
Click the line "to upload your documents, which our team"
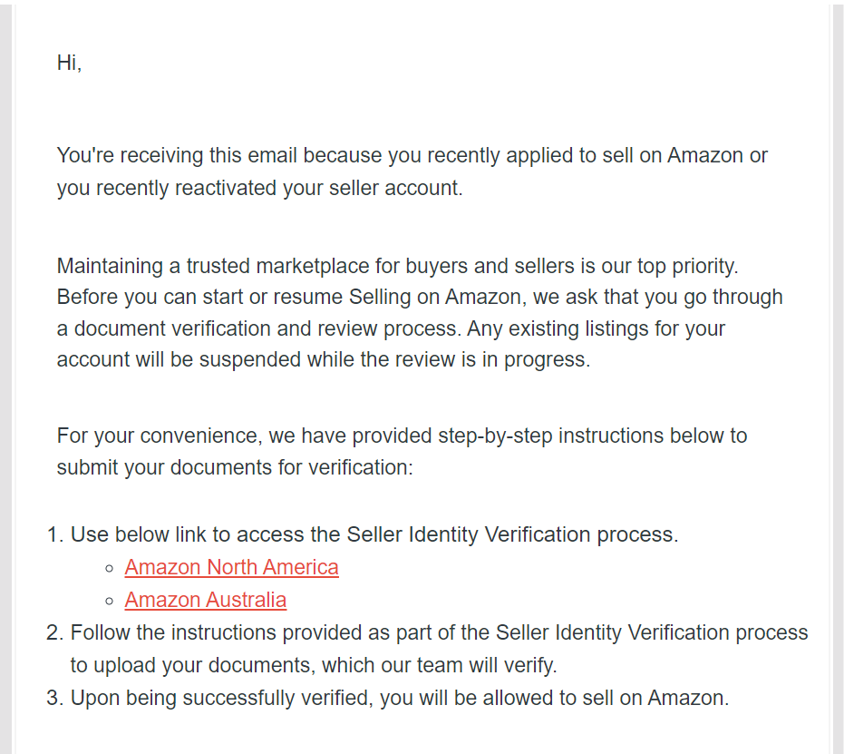[314, 665]
